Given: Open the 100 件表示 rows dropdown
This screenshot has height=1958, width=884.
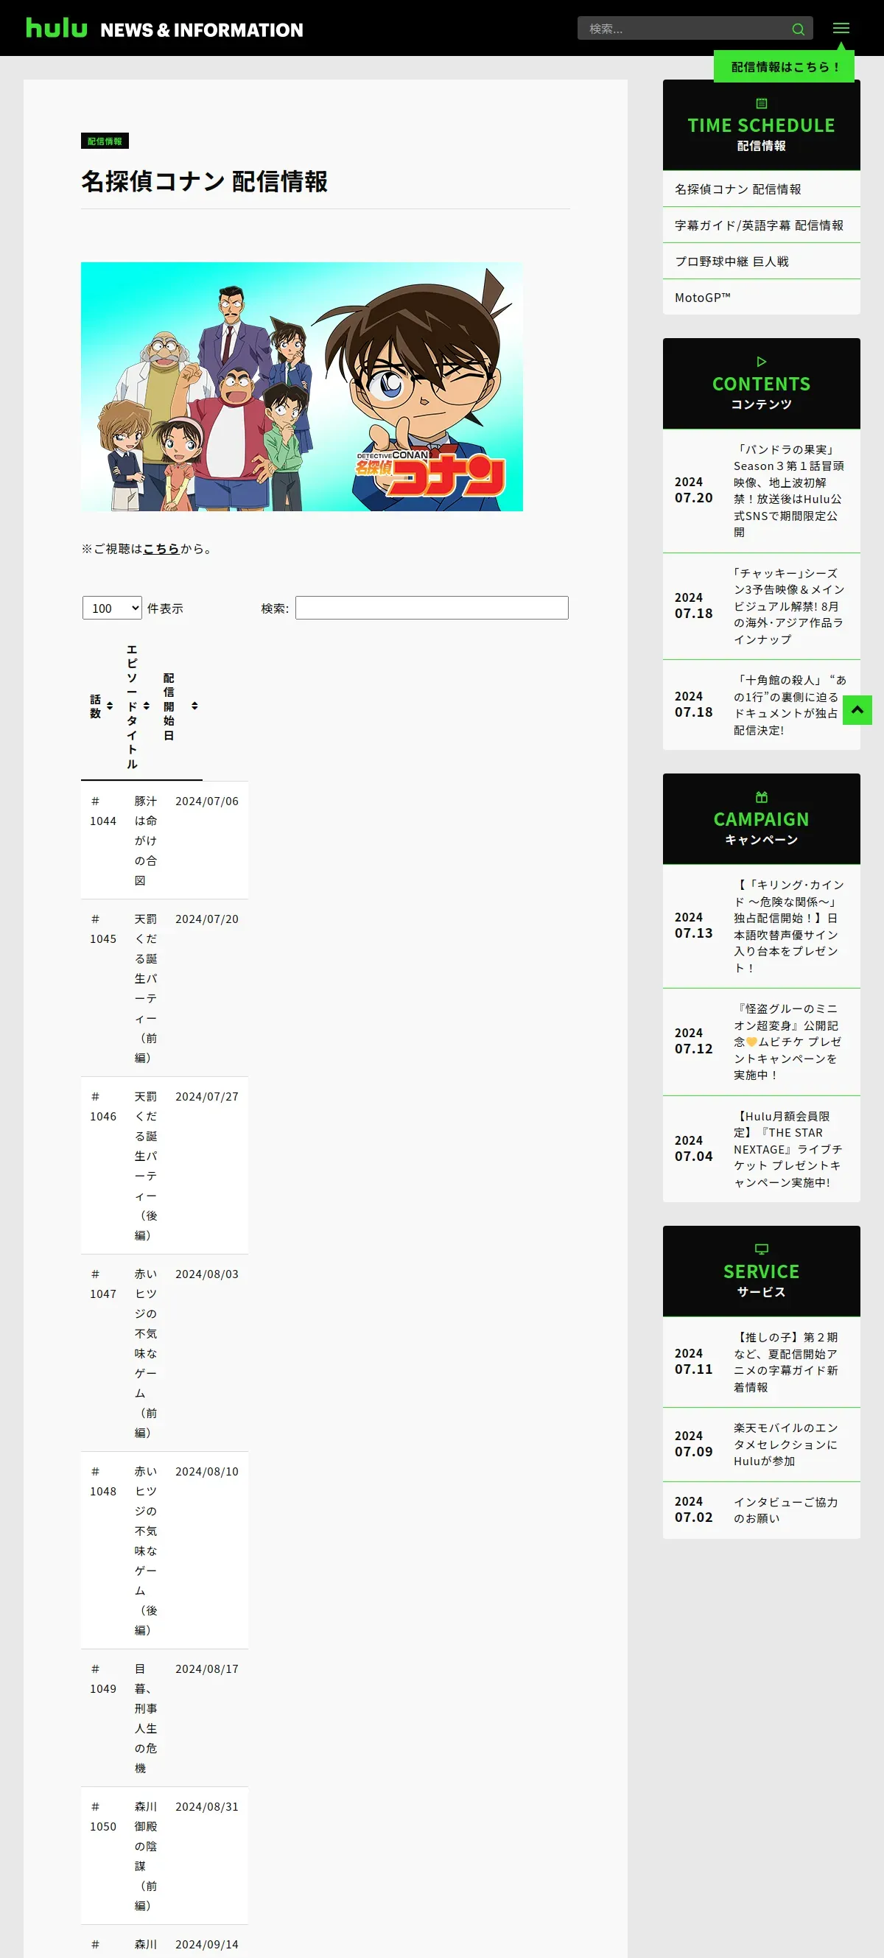Looking at the screenshot, I should (113, 608).
